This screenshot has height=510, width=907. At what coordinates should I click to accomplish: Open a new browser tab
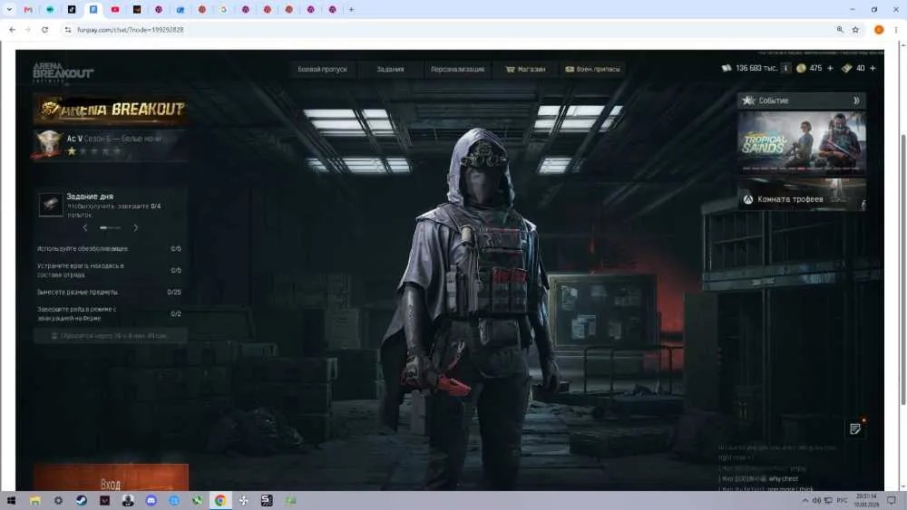[351, 10]
